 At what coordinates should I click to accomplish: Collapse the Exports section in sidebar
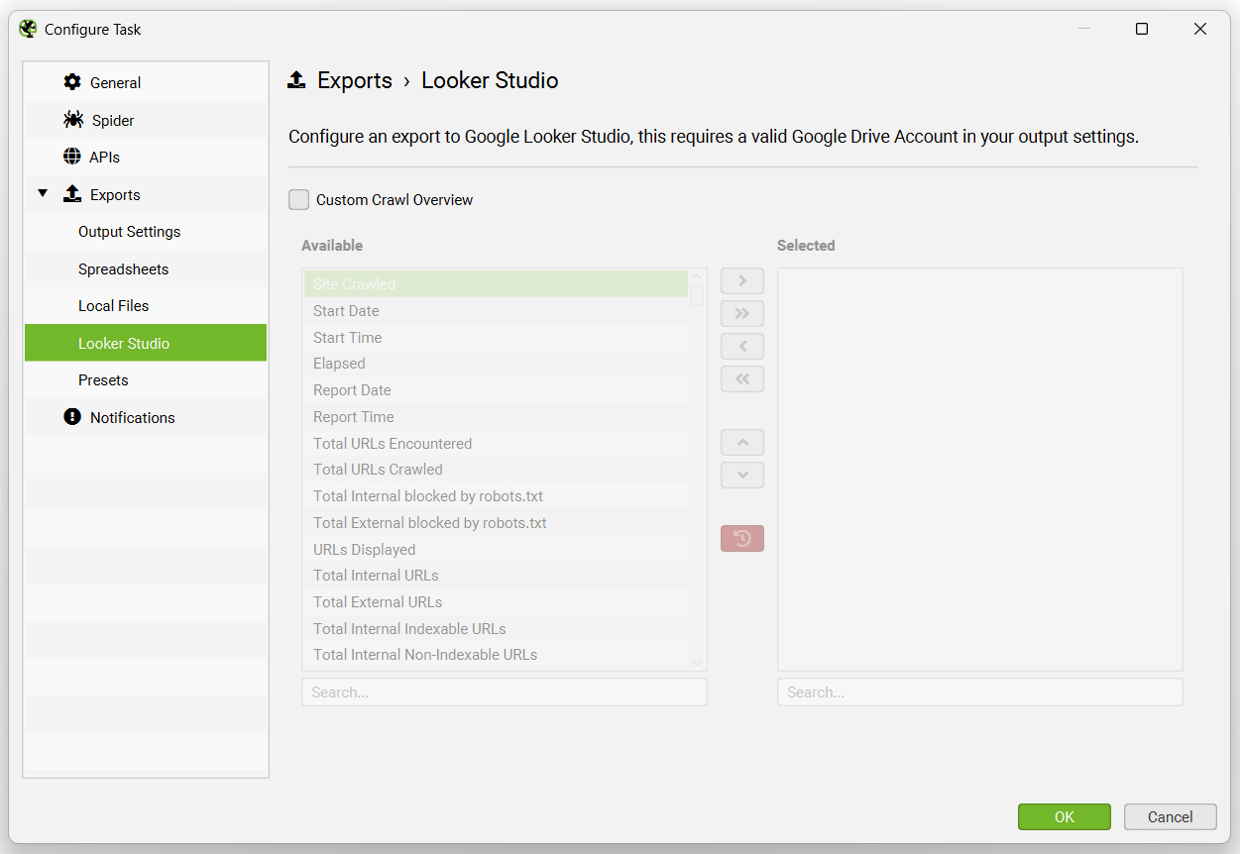pyautogui.click(x=43, y=194)
